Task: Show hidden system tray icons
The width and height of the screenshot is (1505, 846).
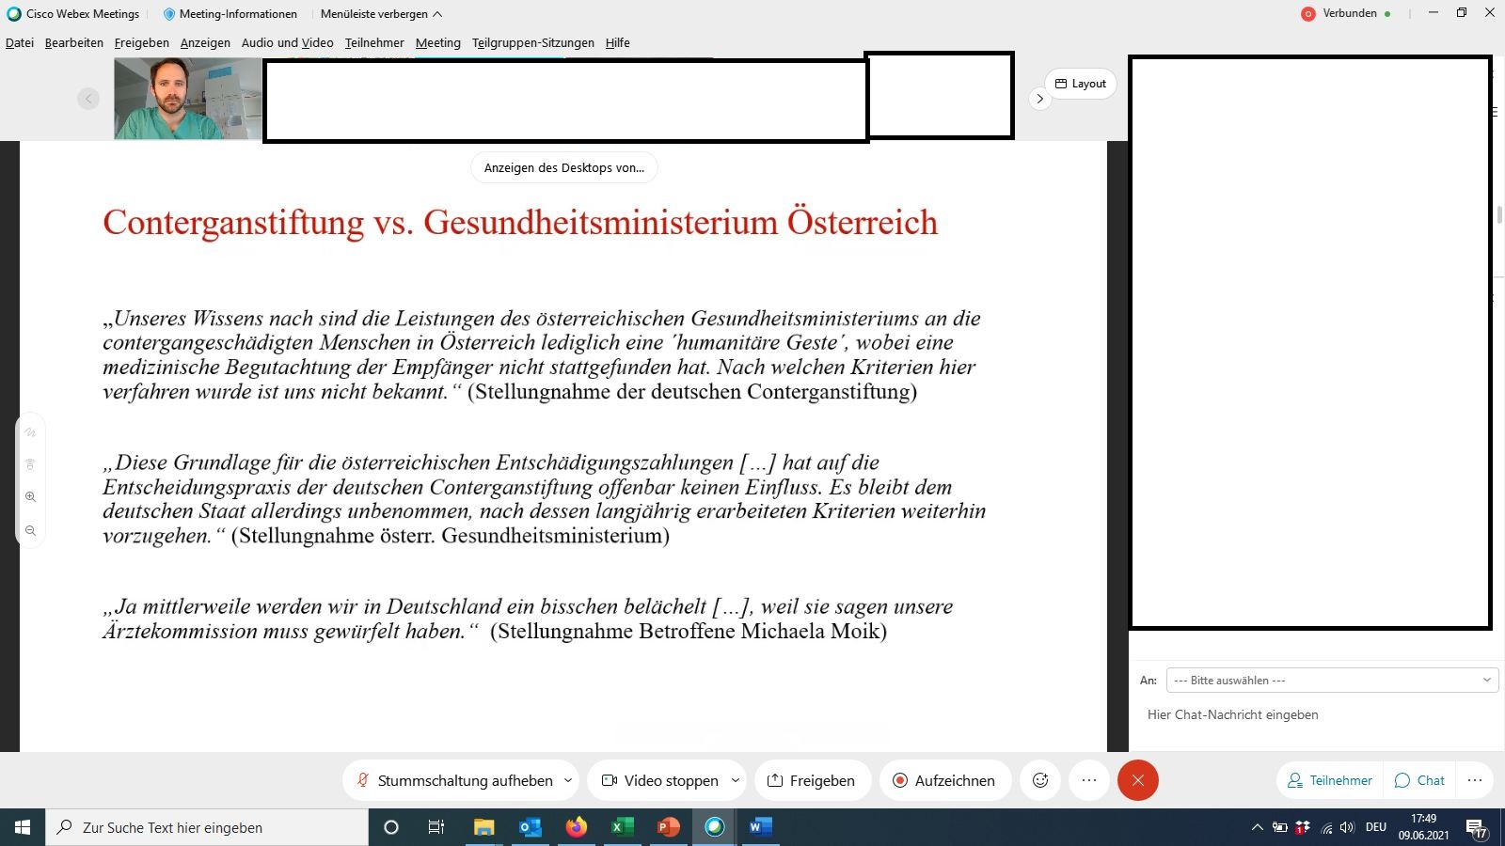Action: (x=1257, y=827)
